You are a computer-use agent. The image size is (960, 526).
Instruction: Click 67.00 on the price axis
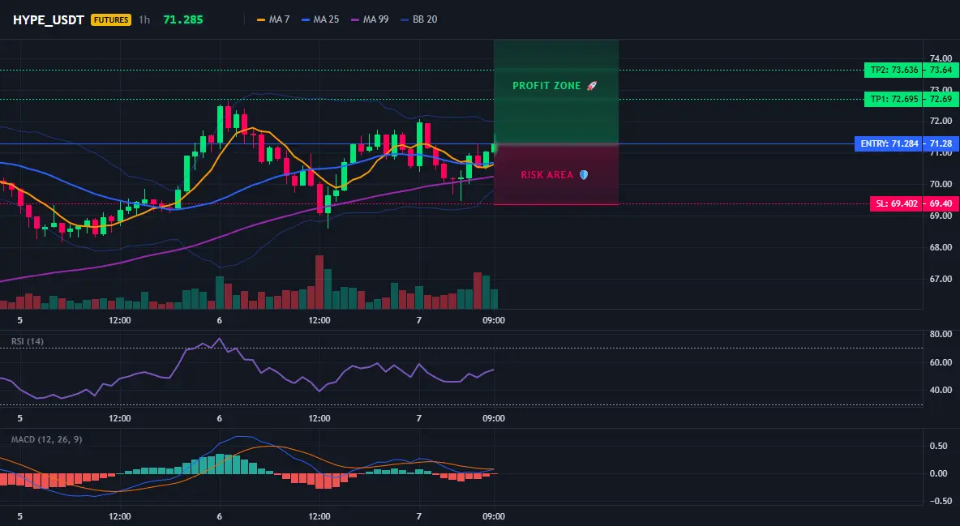tap(941, 280)
